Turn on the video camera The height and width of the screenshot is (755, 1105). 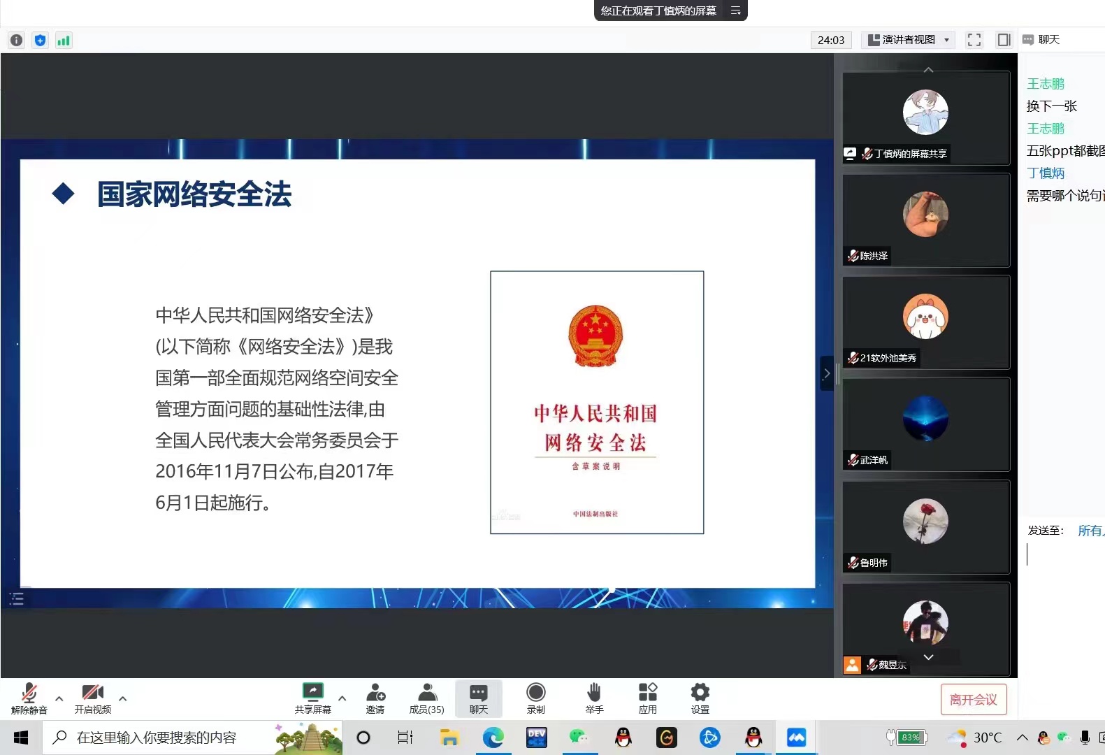click(93, 698)
